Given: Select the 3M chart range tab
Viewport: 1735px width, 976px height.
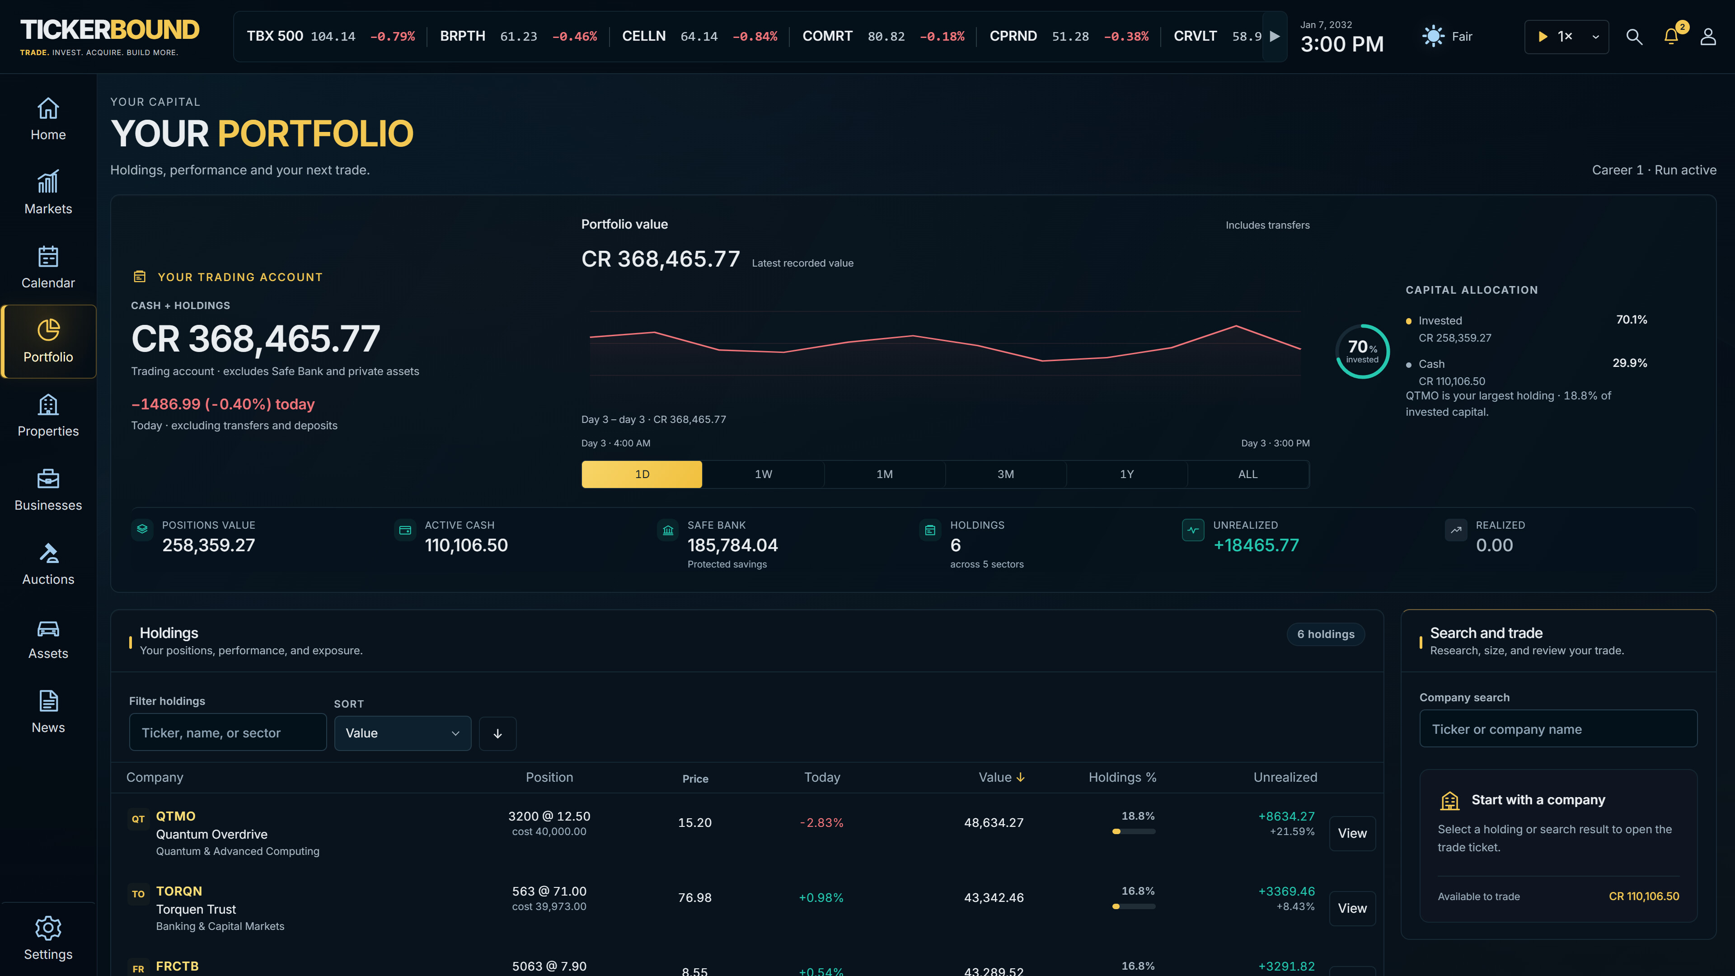Looking at the screenshot, I should [1006, 474].
